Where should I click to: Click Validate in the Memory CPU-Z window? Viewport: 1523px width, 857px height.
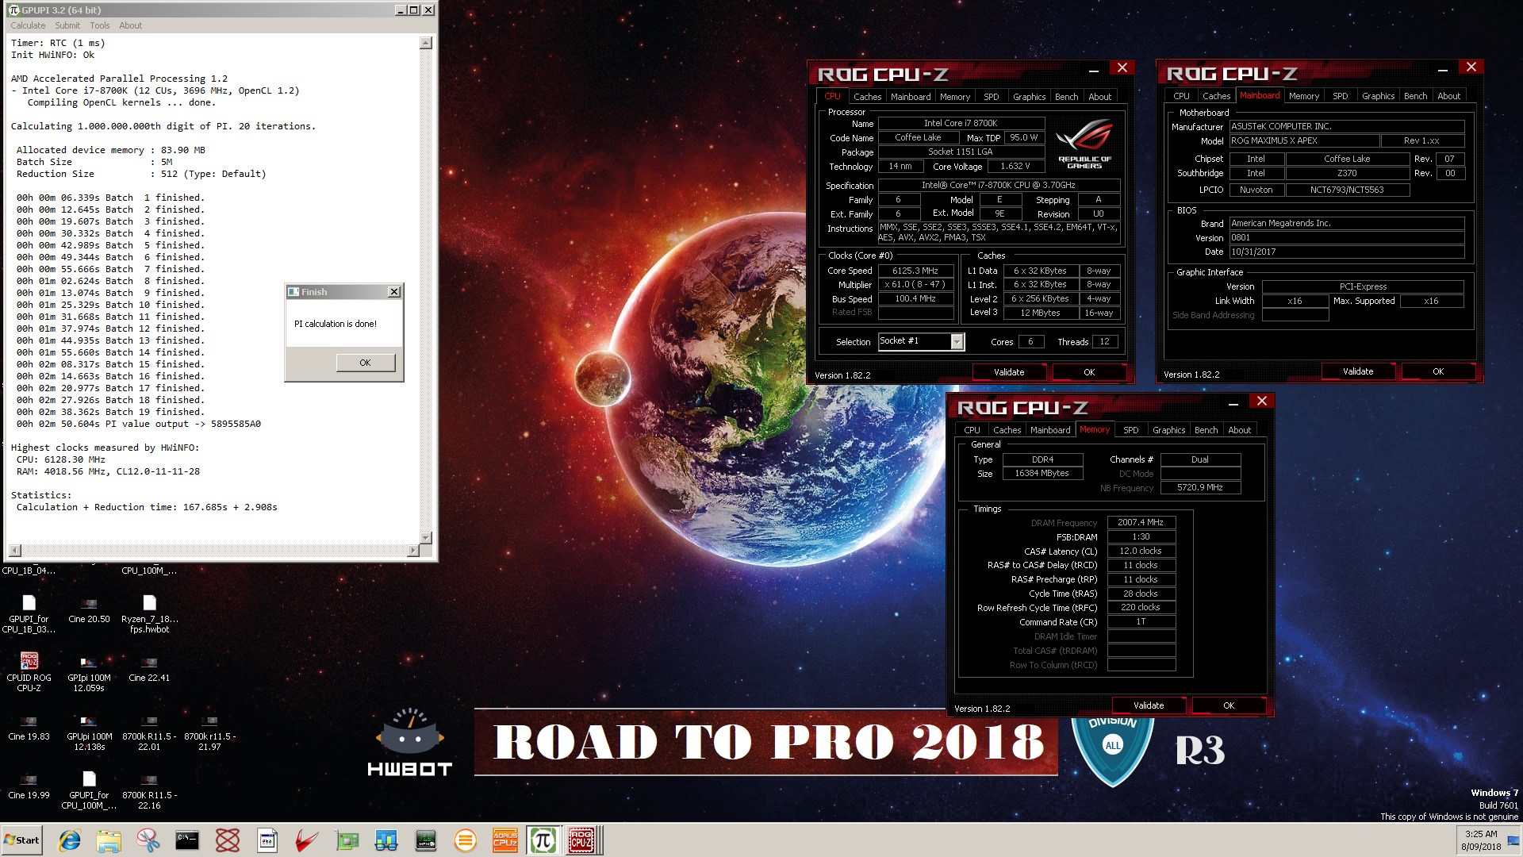click(x=1149, y=705)
